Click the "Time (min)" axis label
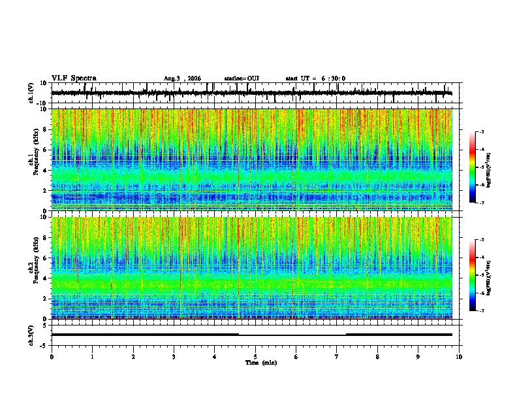This screenshot has height=400, width=517. (x=261, y=363)
